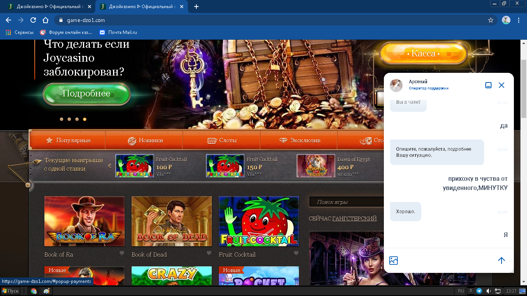Open ГАНГСТЕРСКИЙ tournament link

click(x=355, y=219)
